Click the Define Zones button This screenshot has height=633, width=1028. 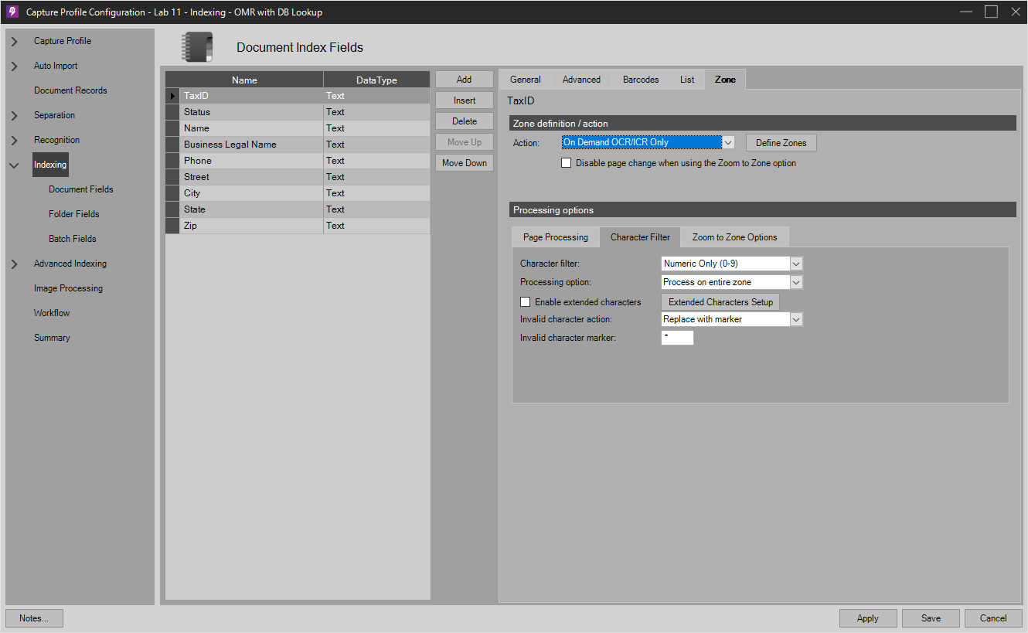coord(781,142)
